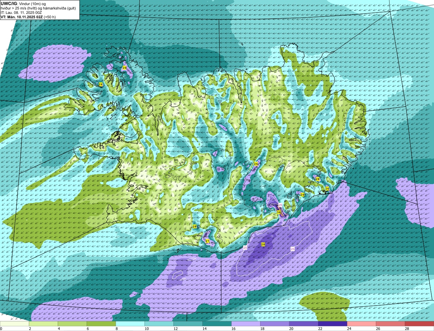Pick the 12–14 m/s teal legend swatch
Viewport: 434px width, 331px height.
[x=188, y=324]
